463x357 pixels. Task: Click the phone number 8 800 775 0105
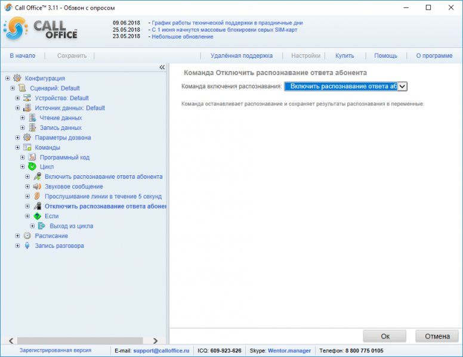click(365, 350)
